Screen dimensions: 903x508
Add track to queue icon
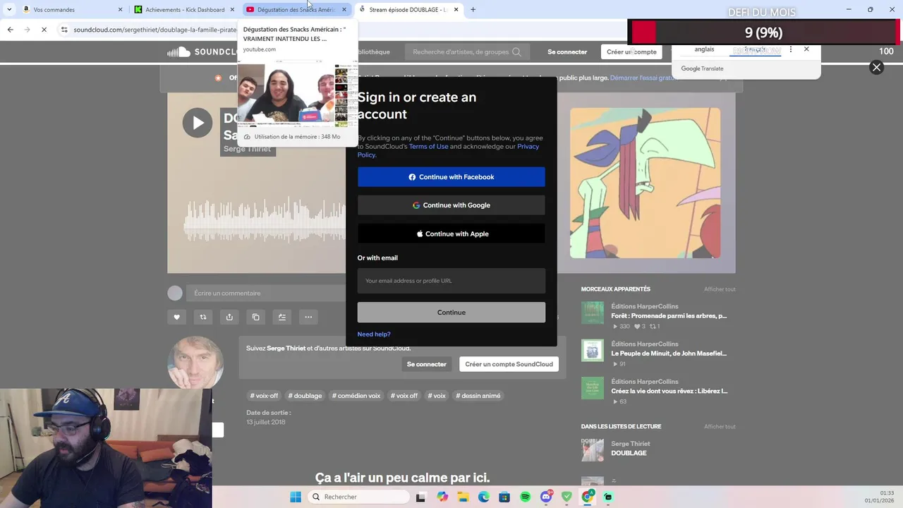pyautogui.click(x=282, y=317)
